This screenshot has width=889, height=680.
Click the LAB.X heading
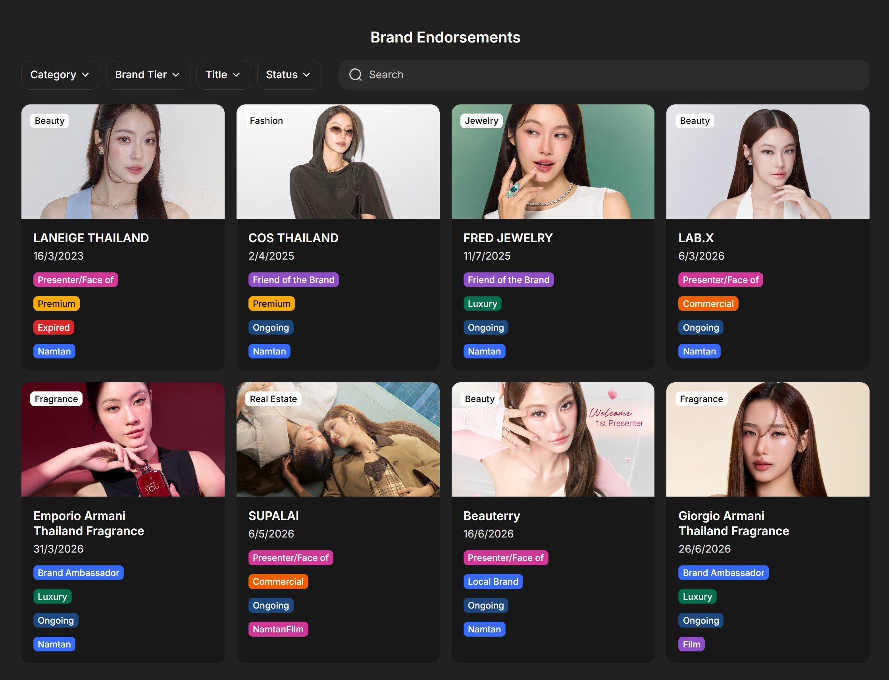696,238
